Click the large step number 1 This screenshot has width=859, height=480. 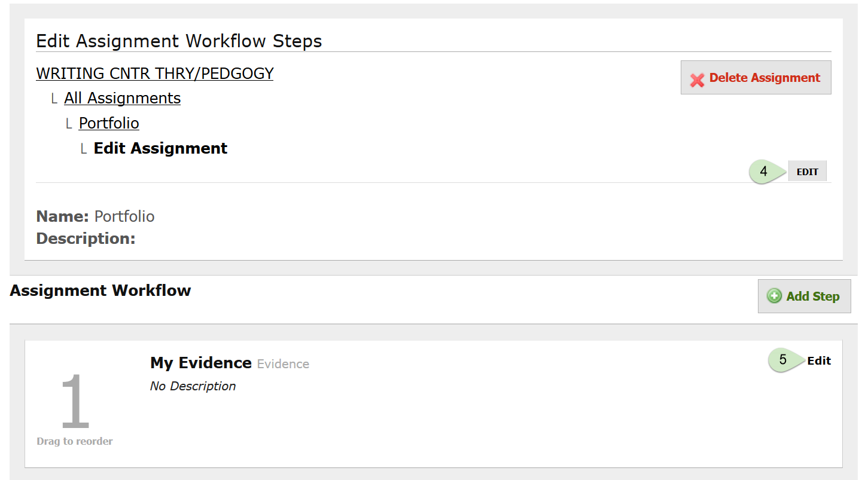75,402
